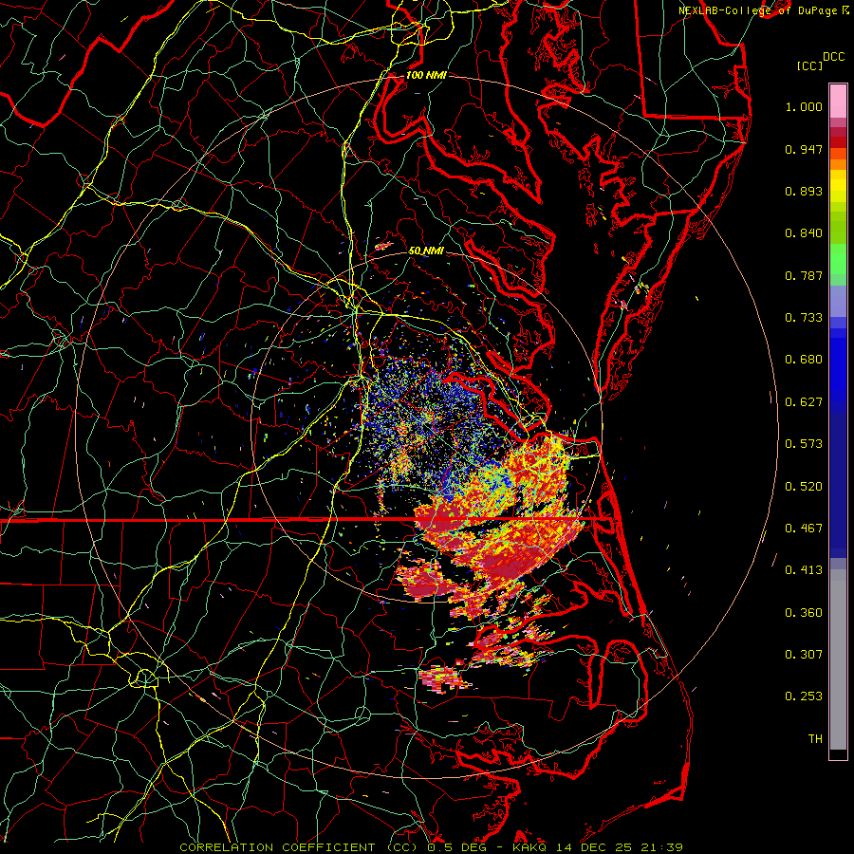Select the 0.893 scale value
Viewport: 854px width, 854px height.
coord(804,191)
